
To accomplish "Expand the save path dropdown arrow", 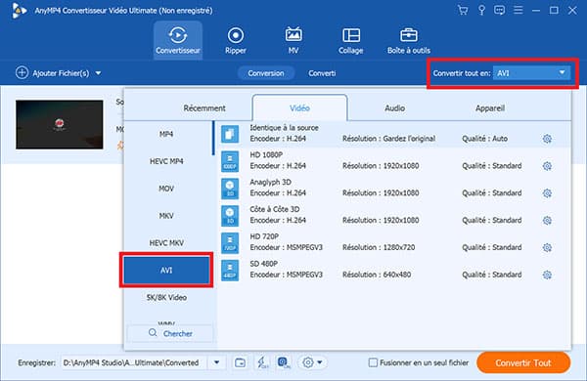I will click(x=217, y=362).
